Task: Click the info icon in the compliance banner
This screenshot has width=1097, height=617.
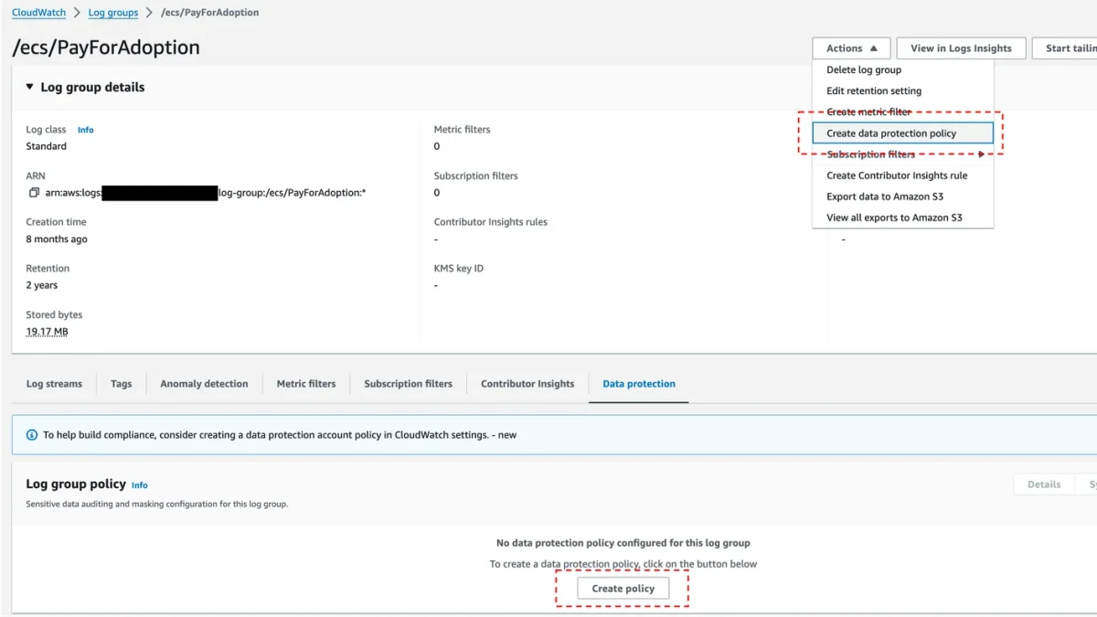Action: click(32, 435)
